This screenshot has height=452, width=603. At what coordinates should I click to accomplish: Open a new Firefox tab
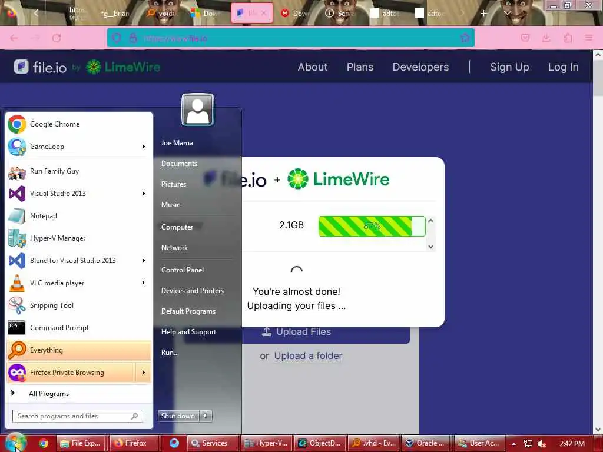[x=483, y=13]
